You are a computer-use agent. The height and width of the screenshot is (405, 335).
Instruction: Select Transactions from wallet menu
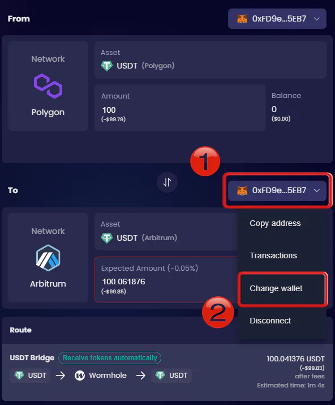[x=273, y=255]
